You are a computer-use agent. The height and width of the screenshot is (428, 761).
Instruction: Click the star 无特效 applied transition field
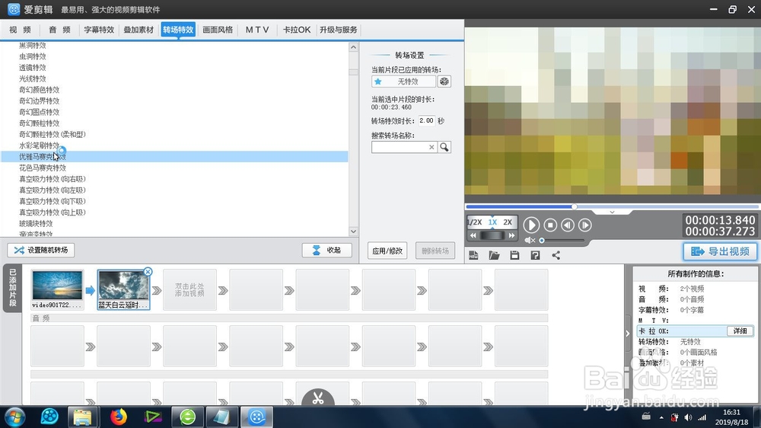403,81
